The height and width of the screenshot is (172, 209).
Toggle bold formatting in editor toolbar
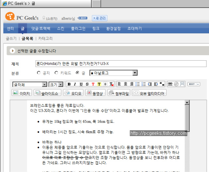pyautogui.click(x=69, y=84)
